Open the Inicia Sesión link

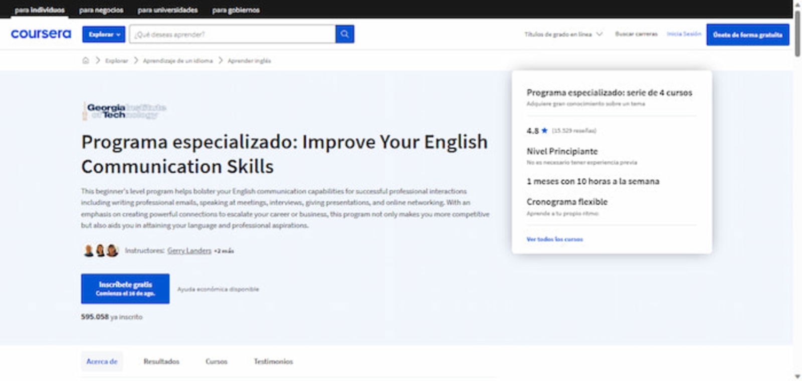684,34
